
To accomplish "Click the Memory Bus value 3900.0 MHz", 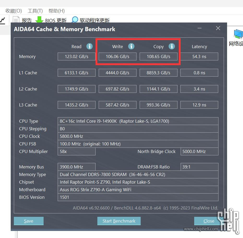I will tap(76, 167).
